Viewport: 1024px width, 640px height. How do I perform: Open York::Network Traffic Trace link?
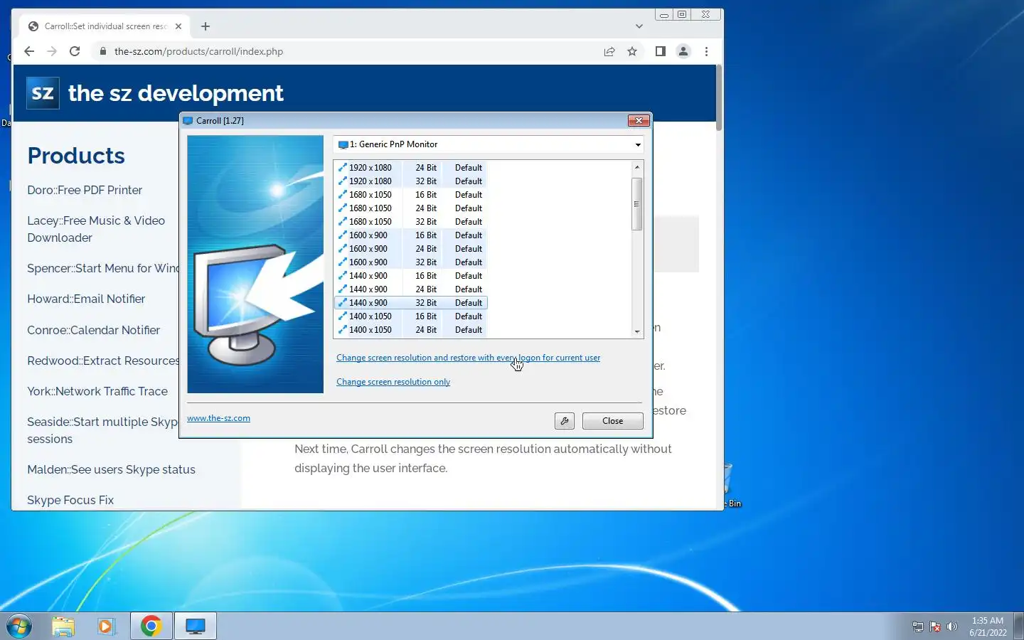coord(97,391)
